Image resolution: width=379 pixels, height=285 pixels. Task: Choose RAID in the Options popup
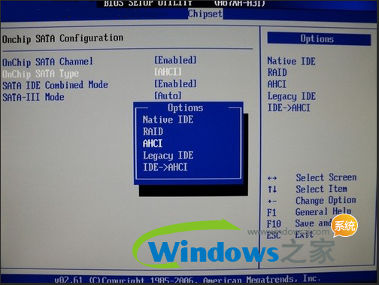pyautogui.click(x=153, y=132)
